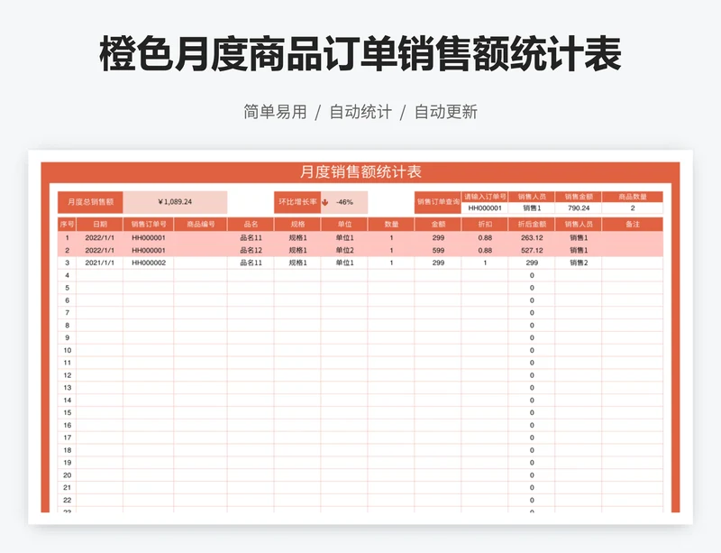Select the 销售订单查询 label cell
The width and height of the screenshot is (721, 553).
[x=438, y=202]
